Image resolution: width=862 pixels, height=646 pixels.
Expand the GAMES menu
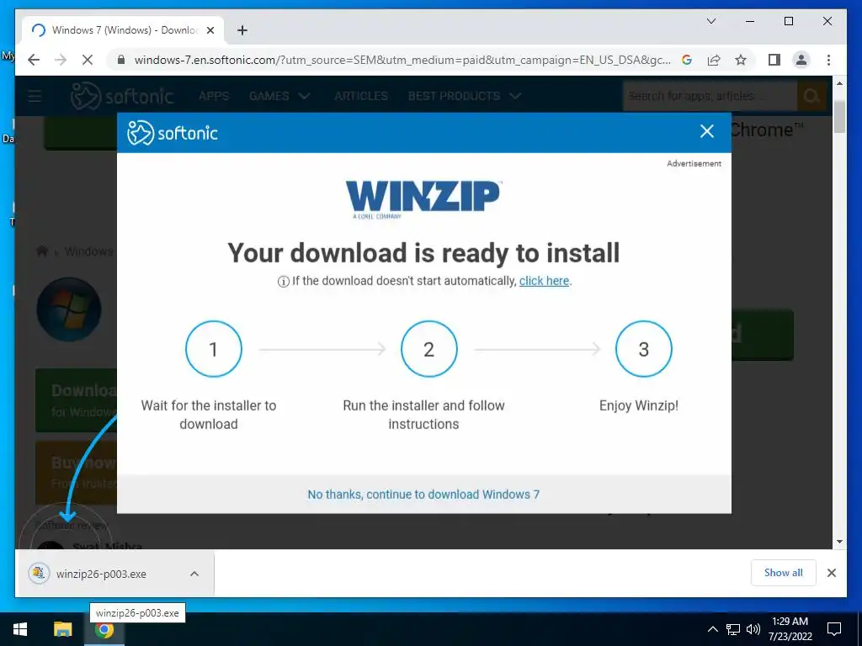tap(279, 96)
